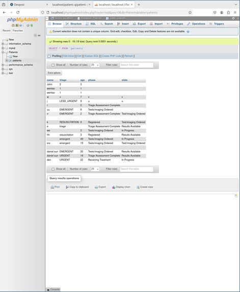Open the Insert tab
Screen dimensions: 240x292
tap(123, 24)
